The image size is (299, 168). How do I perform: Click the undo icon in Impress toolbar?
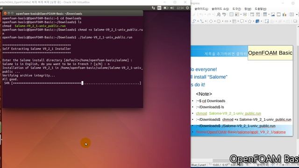click(x=201, y=14)
